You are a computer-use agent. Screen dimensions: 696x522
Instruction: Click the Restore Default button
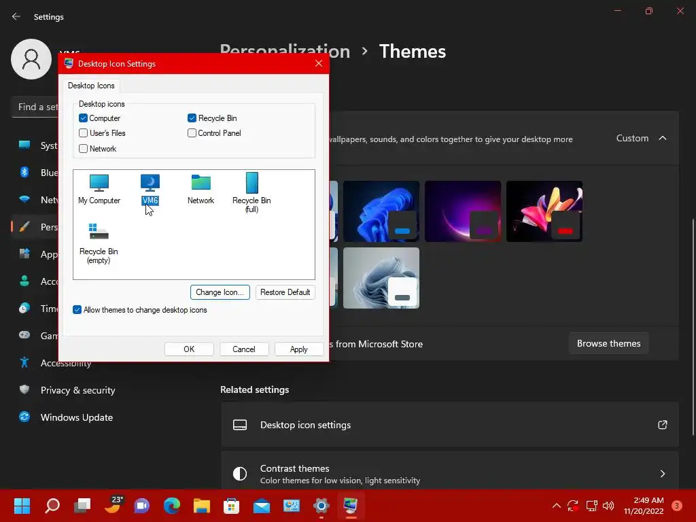pos(285,292)
